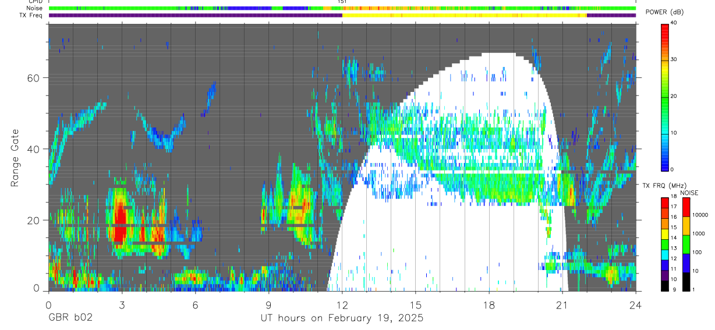Viewport: 715px width, 330px height.
Task: Select the orange 15–16 MHz TX FRQ swatch
Action: click(x=665, y=223)
